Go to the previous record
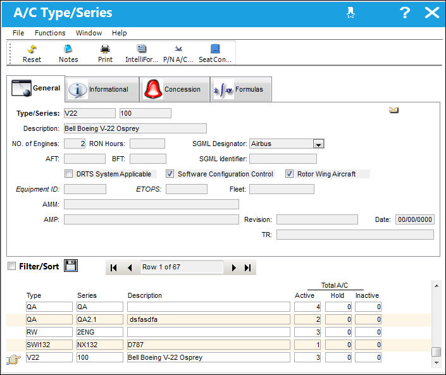 (130, 267)
